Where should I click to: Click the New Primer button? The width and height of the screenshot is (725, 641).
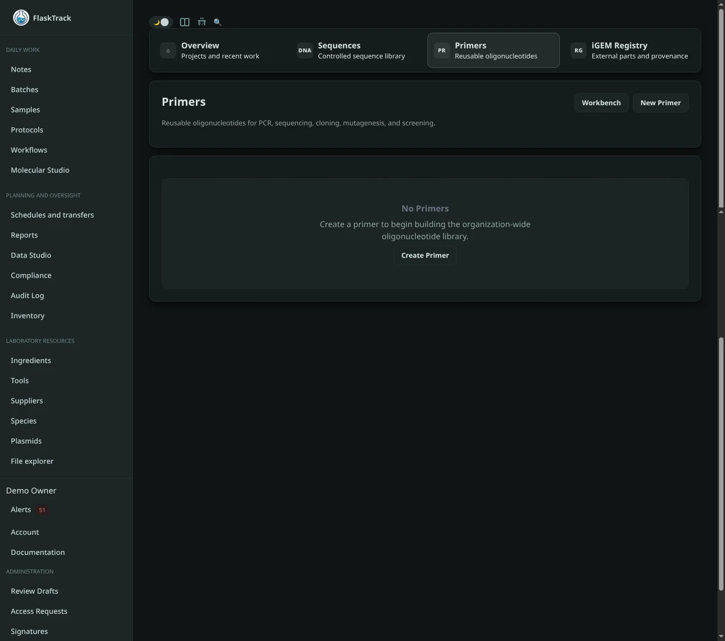(x=661, y=103)
